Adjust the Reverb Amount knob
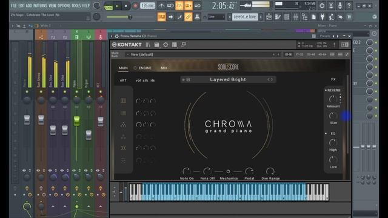 333,99
